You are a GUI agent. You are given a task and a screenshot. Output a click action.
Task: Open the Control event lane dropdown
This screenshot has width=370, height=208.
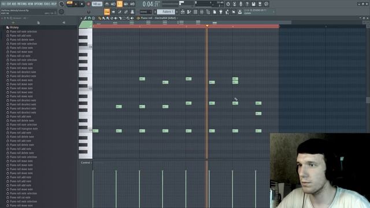(86, 163)
